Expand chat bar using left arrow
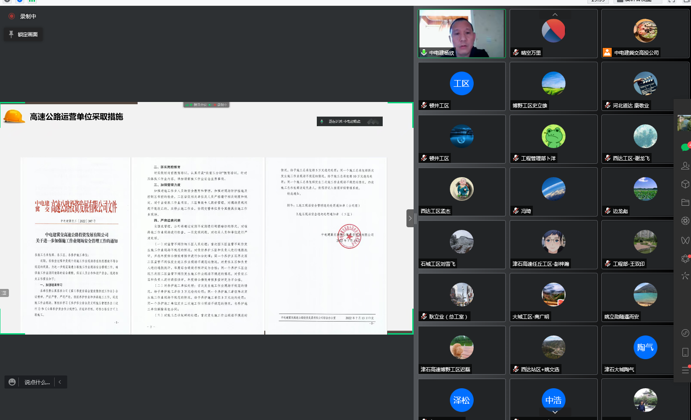This screenshot has height=420, width=691. pyautogui.click(x=60, y=382)
